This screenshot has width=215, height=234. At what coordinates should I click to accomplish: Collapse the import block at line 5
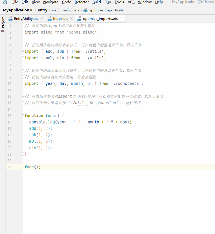tap(23, 52)
